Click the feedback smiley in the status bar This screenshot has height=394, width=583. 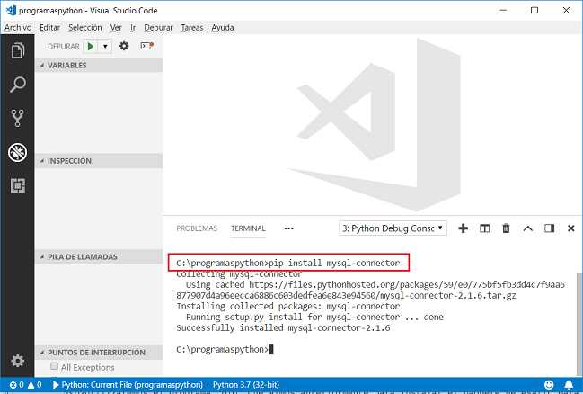(x=549, y=385)
